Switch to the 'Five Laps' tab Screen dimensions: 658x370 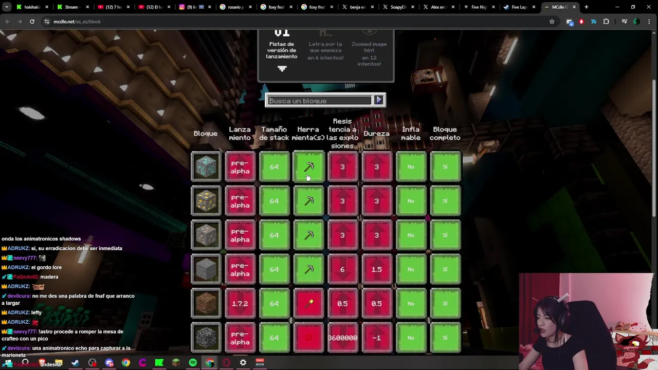click(x=520, y=7)
